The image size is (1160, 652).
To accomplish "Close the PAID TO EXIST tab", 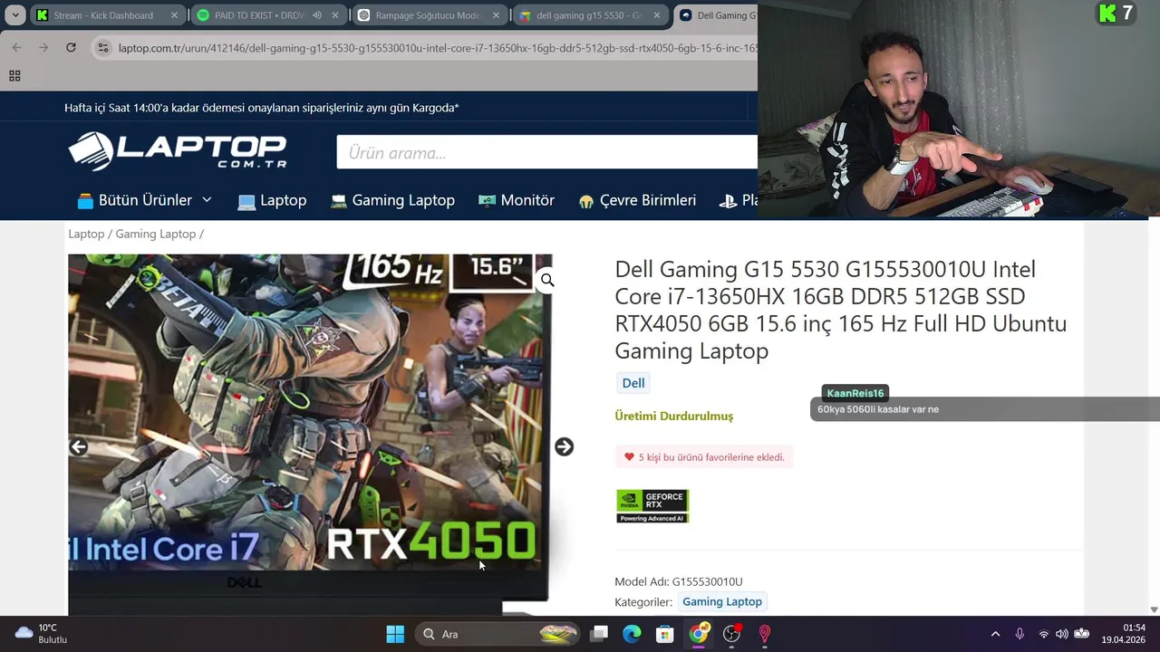I will click(x=335, y=15).
